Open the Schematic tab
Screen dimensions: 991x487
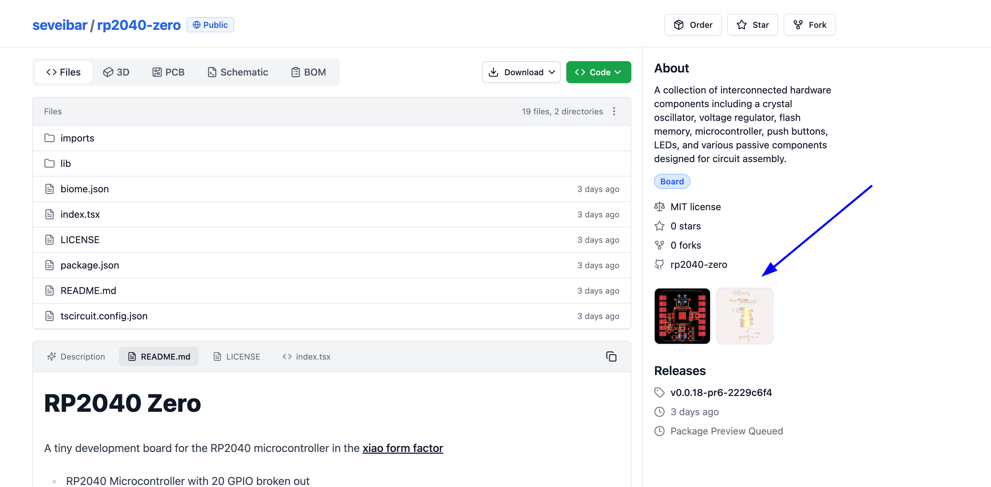238,72
